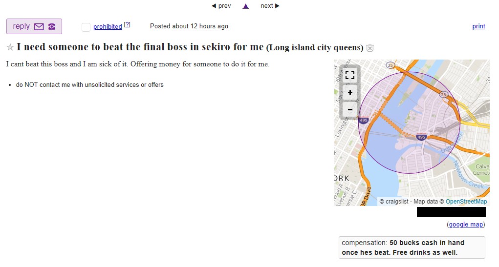Toggle fullscreen map view
This screenshot has height=267, width=499.
coord(350,75)
